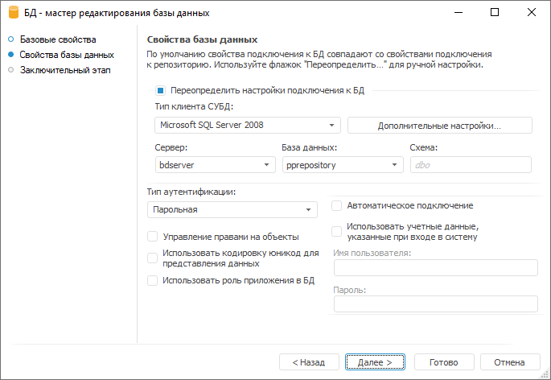Open the Сервер dropdown list
Screen dimensions: 551x380
pos(266,165)
